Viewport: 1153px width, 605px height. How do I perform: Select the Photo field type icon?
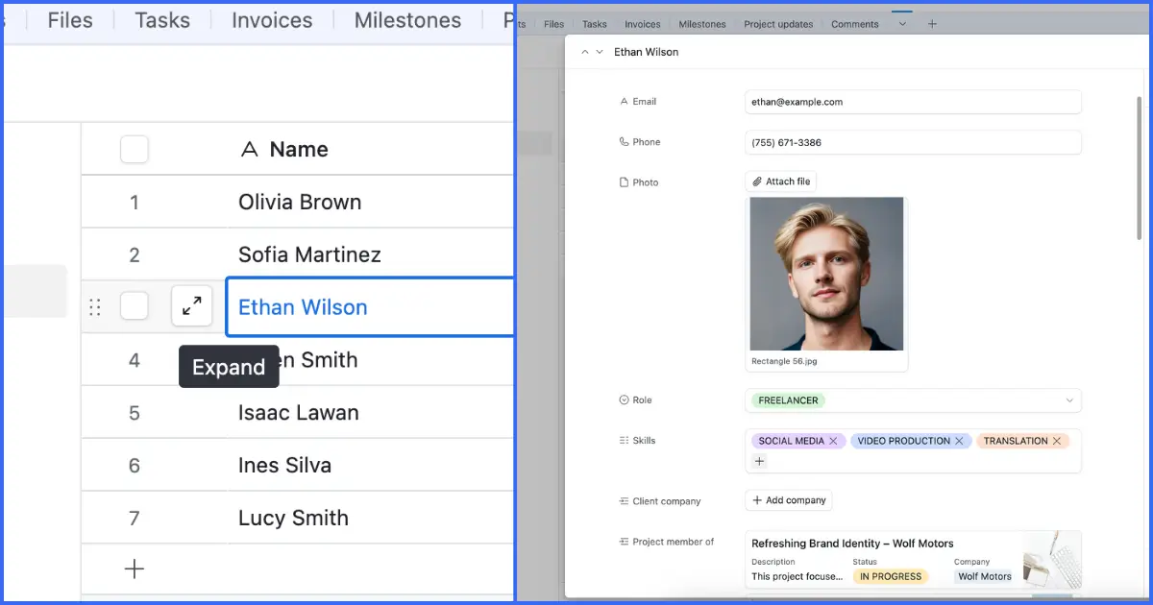tap(626, 181)
